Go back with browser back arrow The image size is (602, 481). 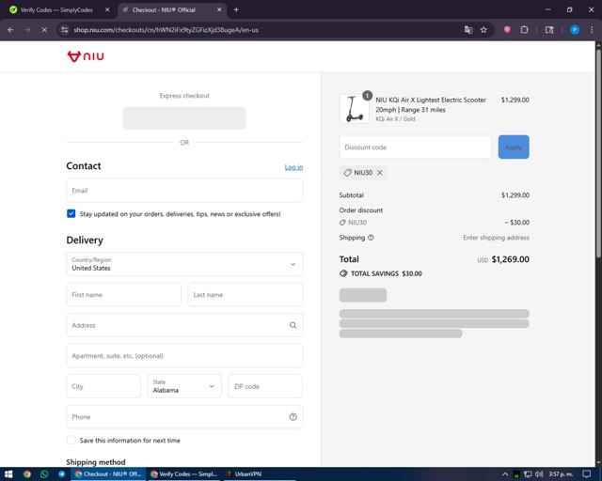10,29
